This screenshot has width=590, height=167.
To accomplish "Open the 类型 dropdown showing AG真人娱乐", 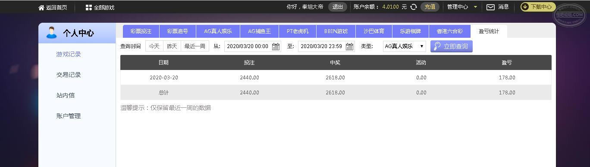I will pyautogui.click(x=404, y=46).
